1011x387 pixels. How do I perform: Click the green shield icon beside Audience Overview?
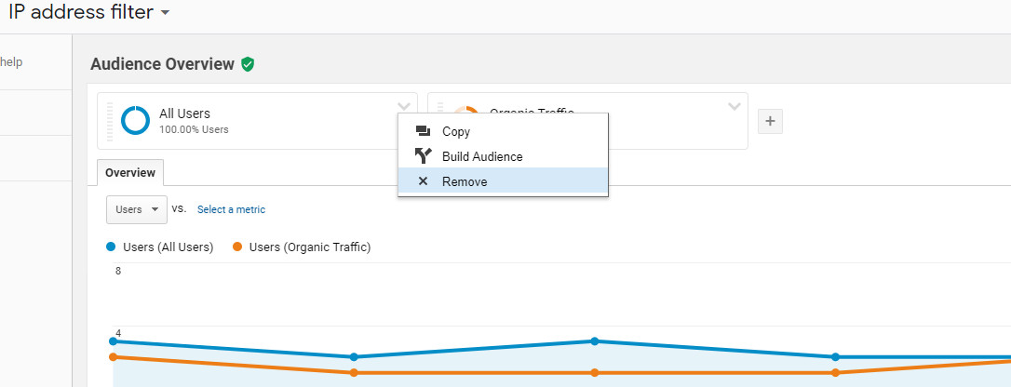[248, 64]
